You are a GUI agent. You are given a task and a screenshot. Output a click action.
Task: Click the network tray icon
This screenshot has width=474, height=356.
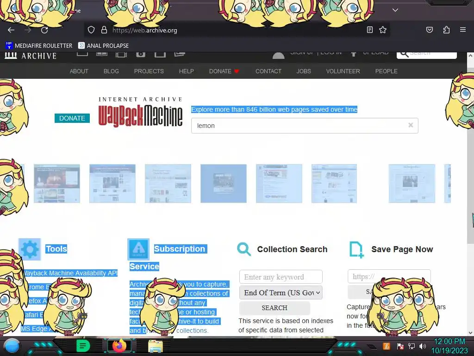(412, 346)
